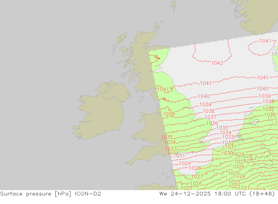
Task: Click the 1035 label over the North Sea
Action: (x=222, y=128)
